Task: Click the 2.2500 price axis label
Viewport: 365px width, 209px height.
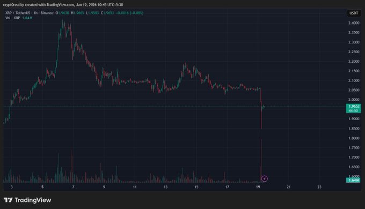Action: click(354, 51)
